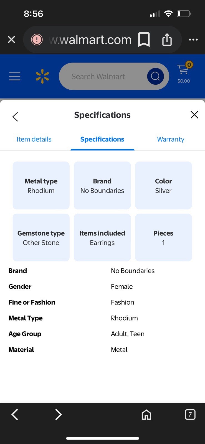Tap the site security warning icon

pyautogui.click(x=37, y=39)
